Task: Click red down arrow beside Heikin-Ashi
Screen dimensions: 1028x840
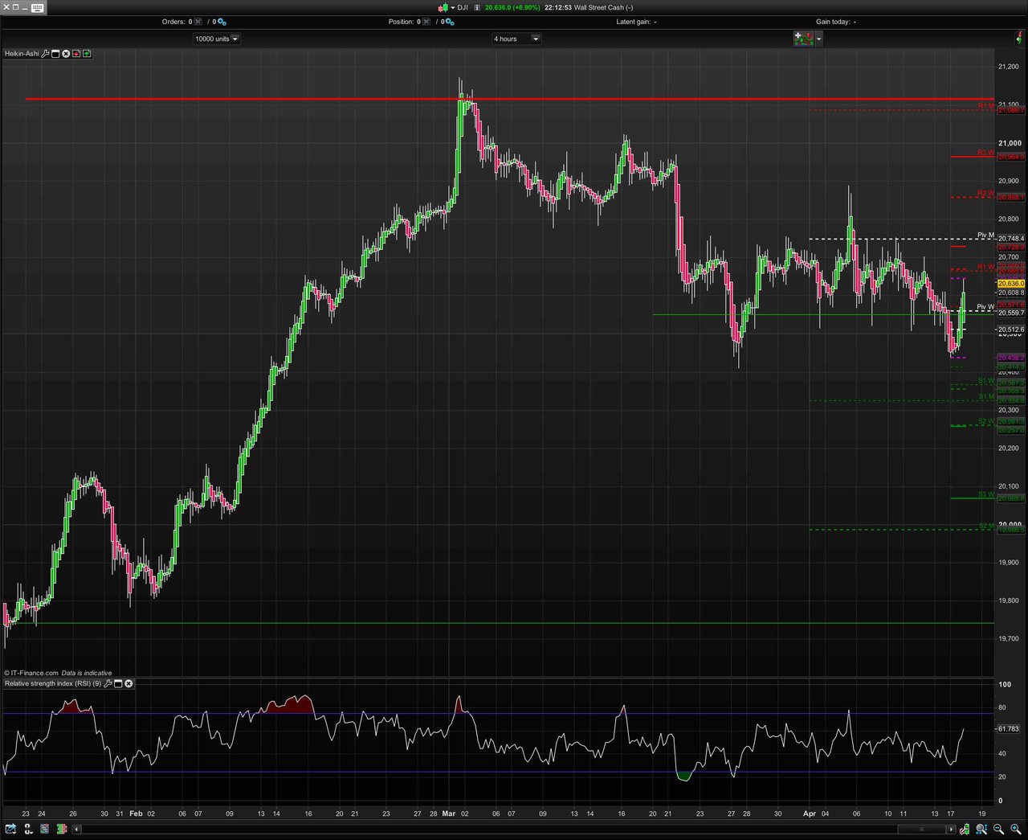Action: [76, 54]
